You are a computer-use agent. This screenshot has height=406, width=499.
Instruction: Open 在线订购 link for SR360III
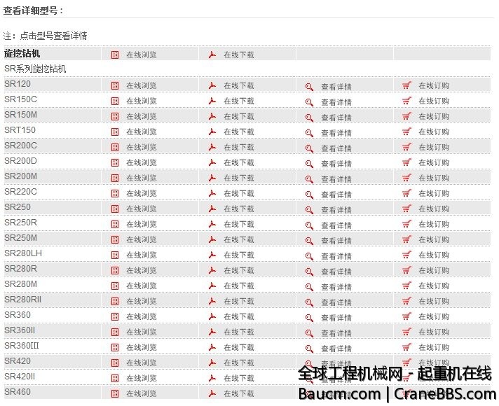(x=433, y=347)
